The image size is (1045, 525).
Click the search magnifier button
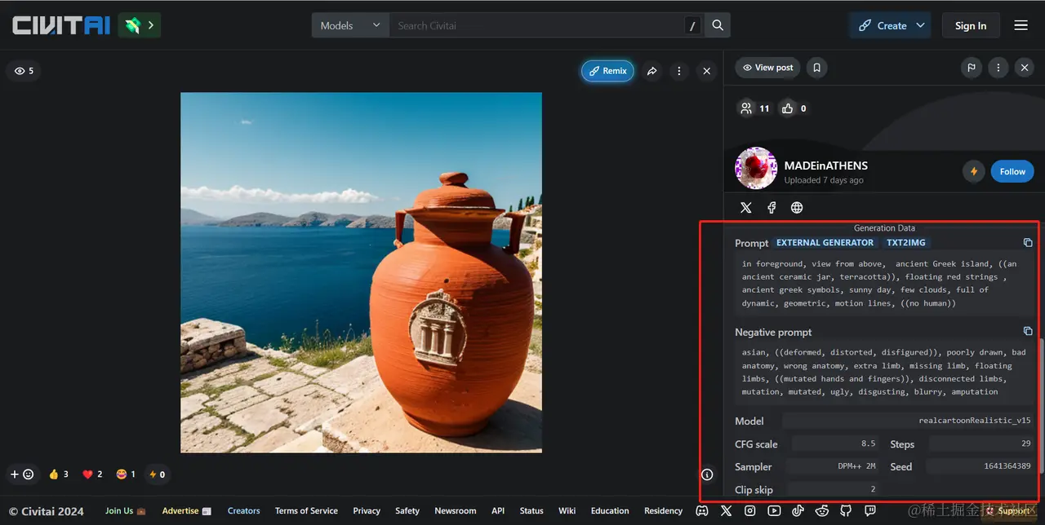pyautogui.click(x=718, y=25)
